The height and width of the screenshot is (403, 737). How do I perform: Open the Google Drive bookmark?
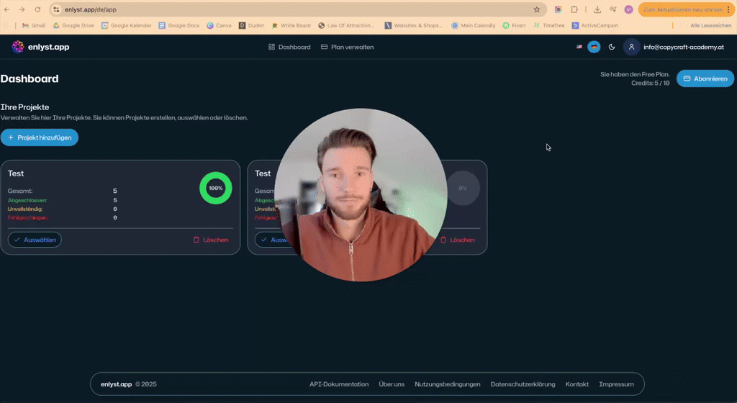(73, 25)
